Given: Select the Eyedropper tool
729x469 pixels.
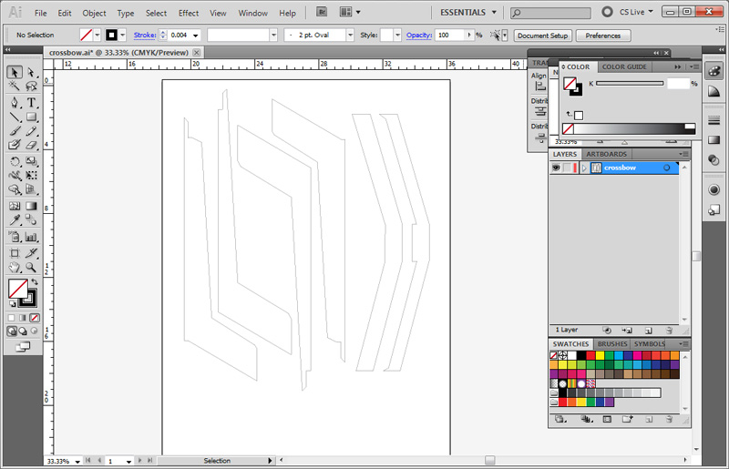Looking at the screenshot, I should click(x=15, y=219).
